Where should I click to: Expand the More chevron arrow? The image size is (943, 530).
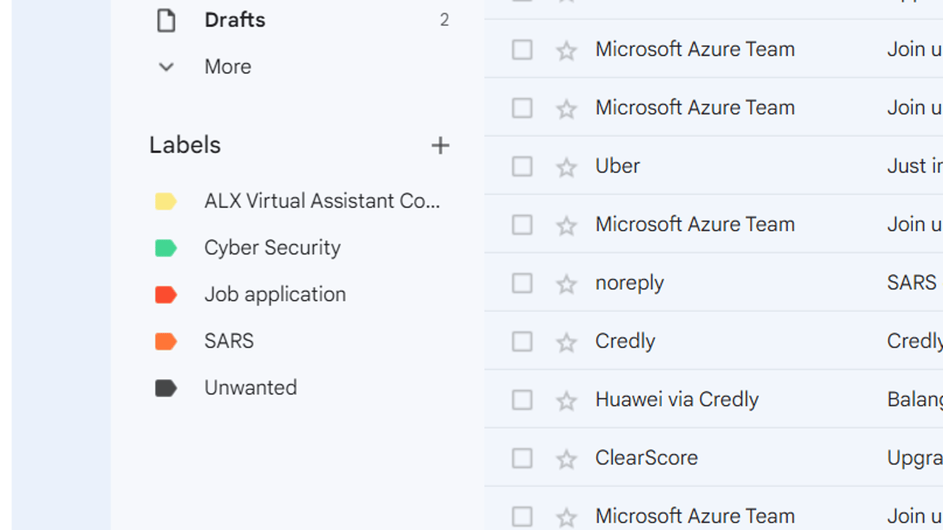[166, 67]
